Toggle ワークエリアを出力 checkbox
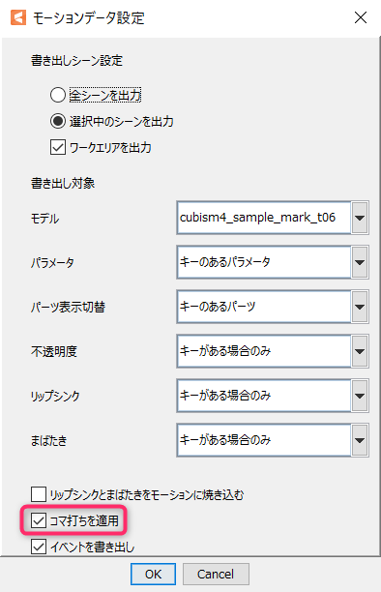The width and height of the screenshot is (381, 592). tap(58, 148)
